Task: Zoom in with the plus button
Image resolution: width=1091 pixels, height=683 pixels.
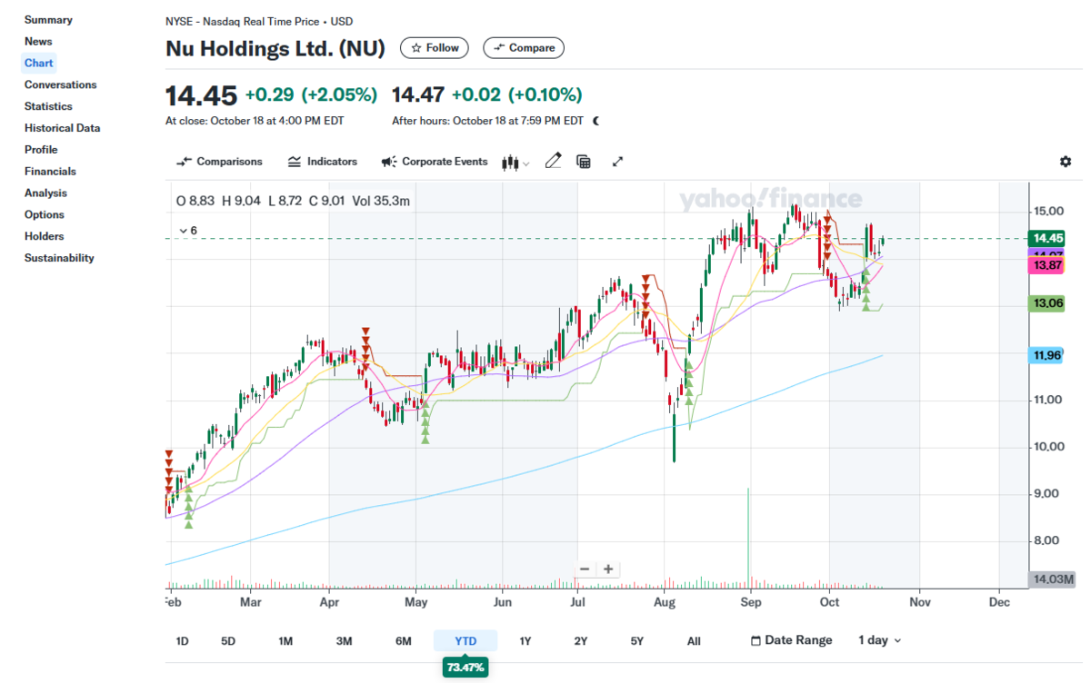Action: click(608, 569)
